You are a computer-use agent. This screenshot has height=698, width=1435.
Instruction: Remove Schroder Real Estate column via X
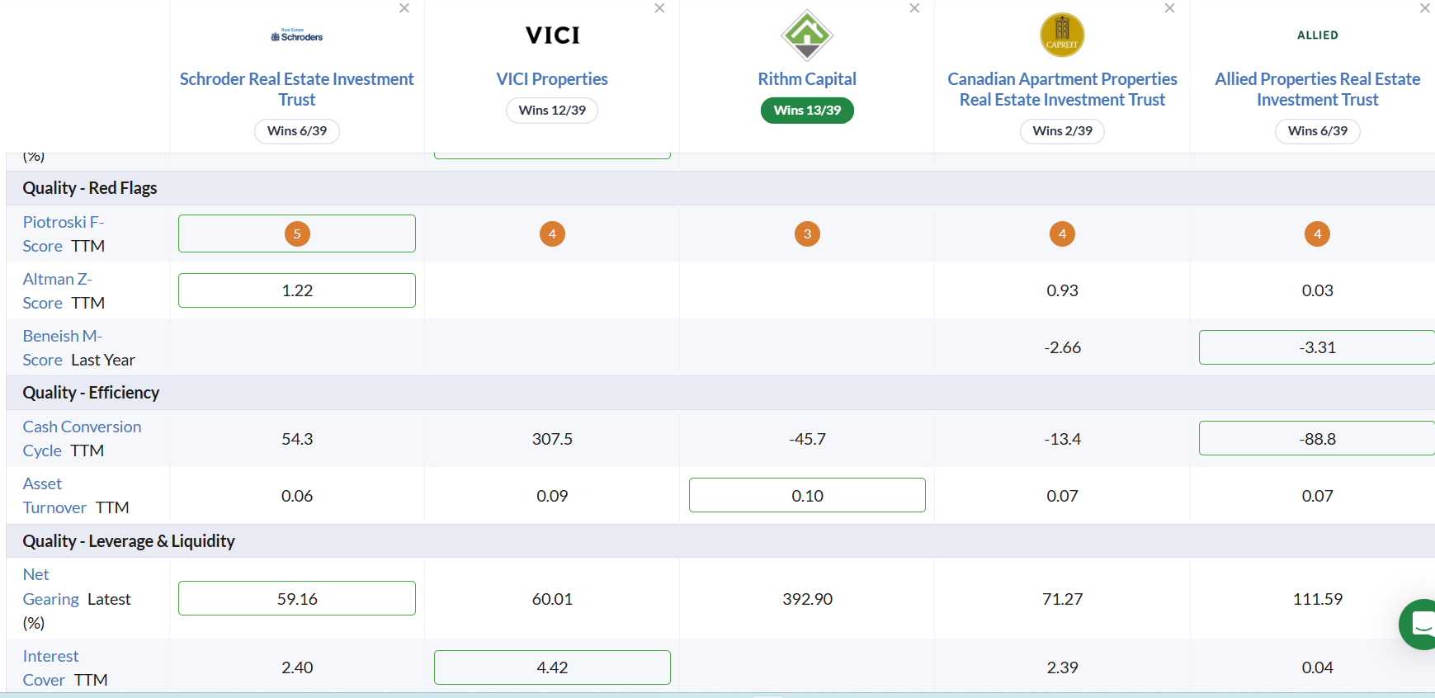click(x=404, y=8)
